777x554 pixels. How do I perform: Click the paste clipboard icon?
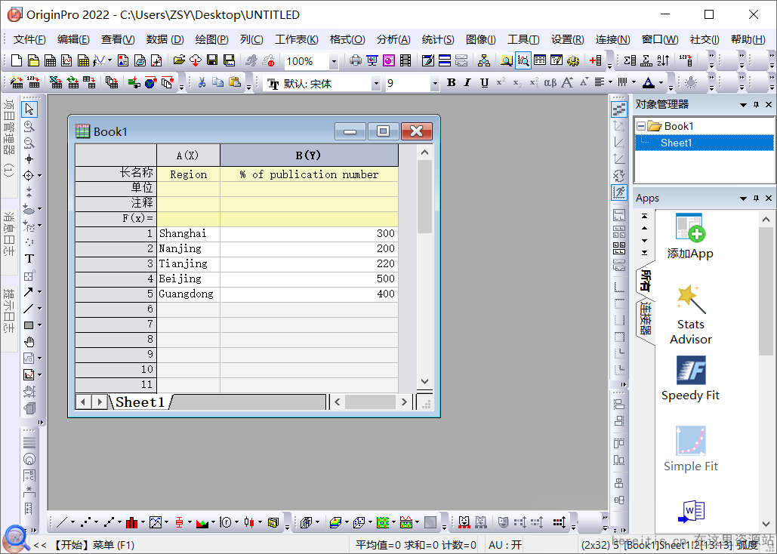pyautogui.click(x=235, y=83)
